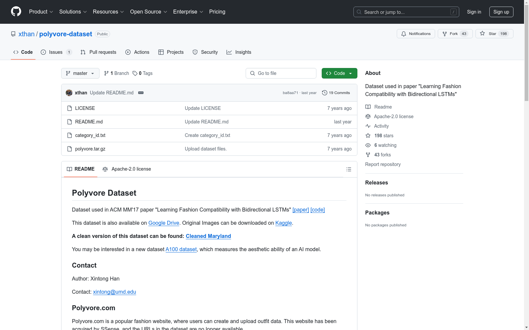529x330 pixels.
Task: Open the Insights tab
Action: tap(239, 52)
